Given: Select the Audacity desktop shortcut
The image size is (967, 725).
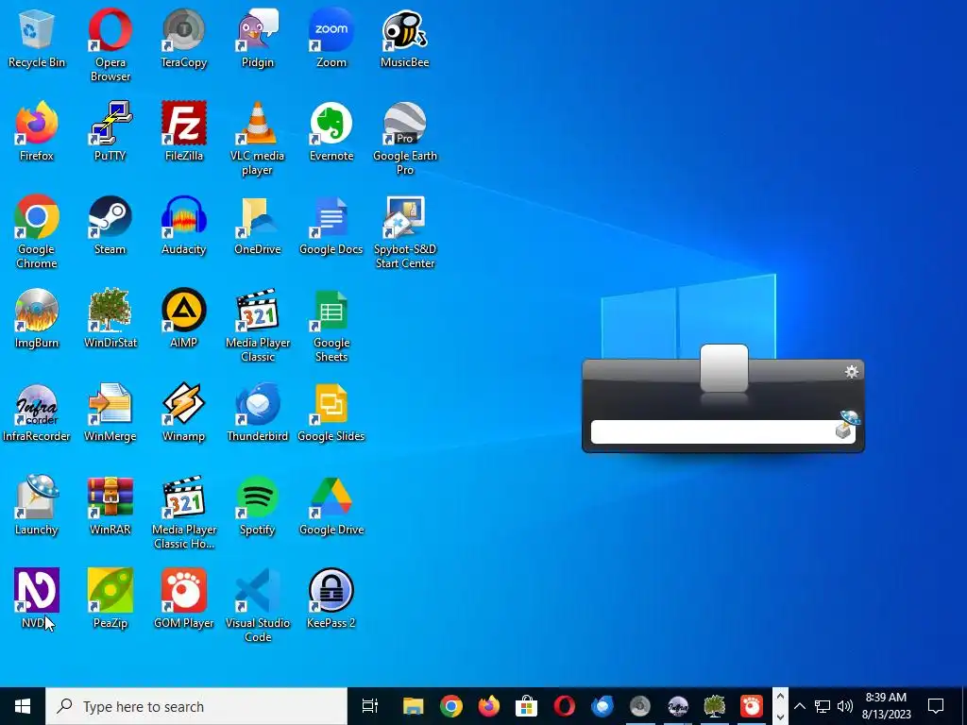Looking at the screenshot, I should (x=184, y=225).
